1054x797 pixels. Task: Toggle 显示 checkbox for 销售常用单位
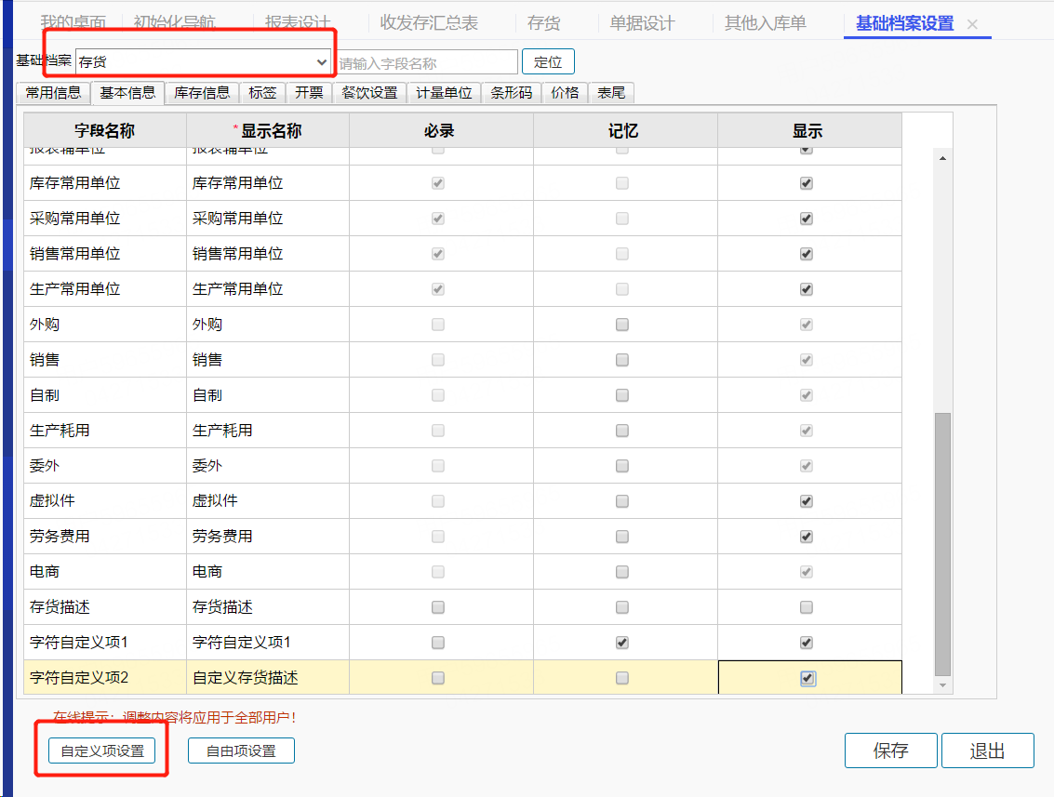[807, 254]
